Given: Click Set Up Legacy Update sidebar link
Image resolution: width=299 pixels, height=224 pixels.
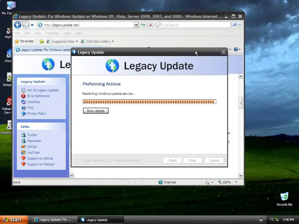Looking at the screenshot, I should point(43,90).
